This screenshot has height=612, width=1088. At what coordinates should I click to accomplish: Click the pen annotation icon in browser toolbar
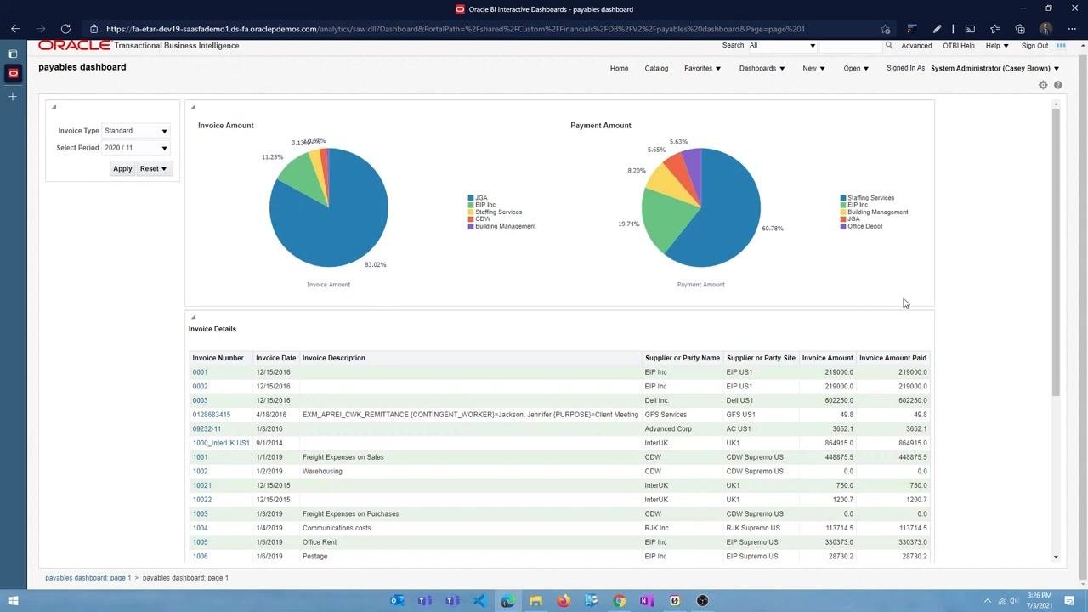pos(937,29)
